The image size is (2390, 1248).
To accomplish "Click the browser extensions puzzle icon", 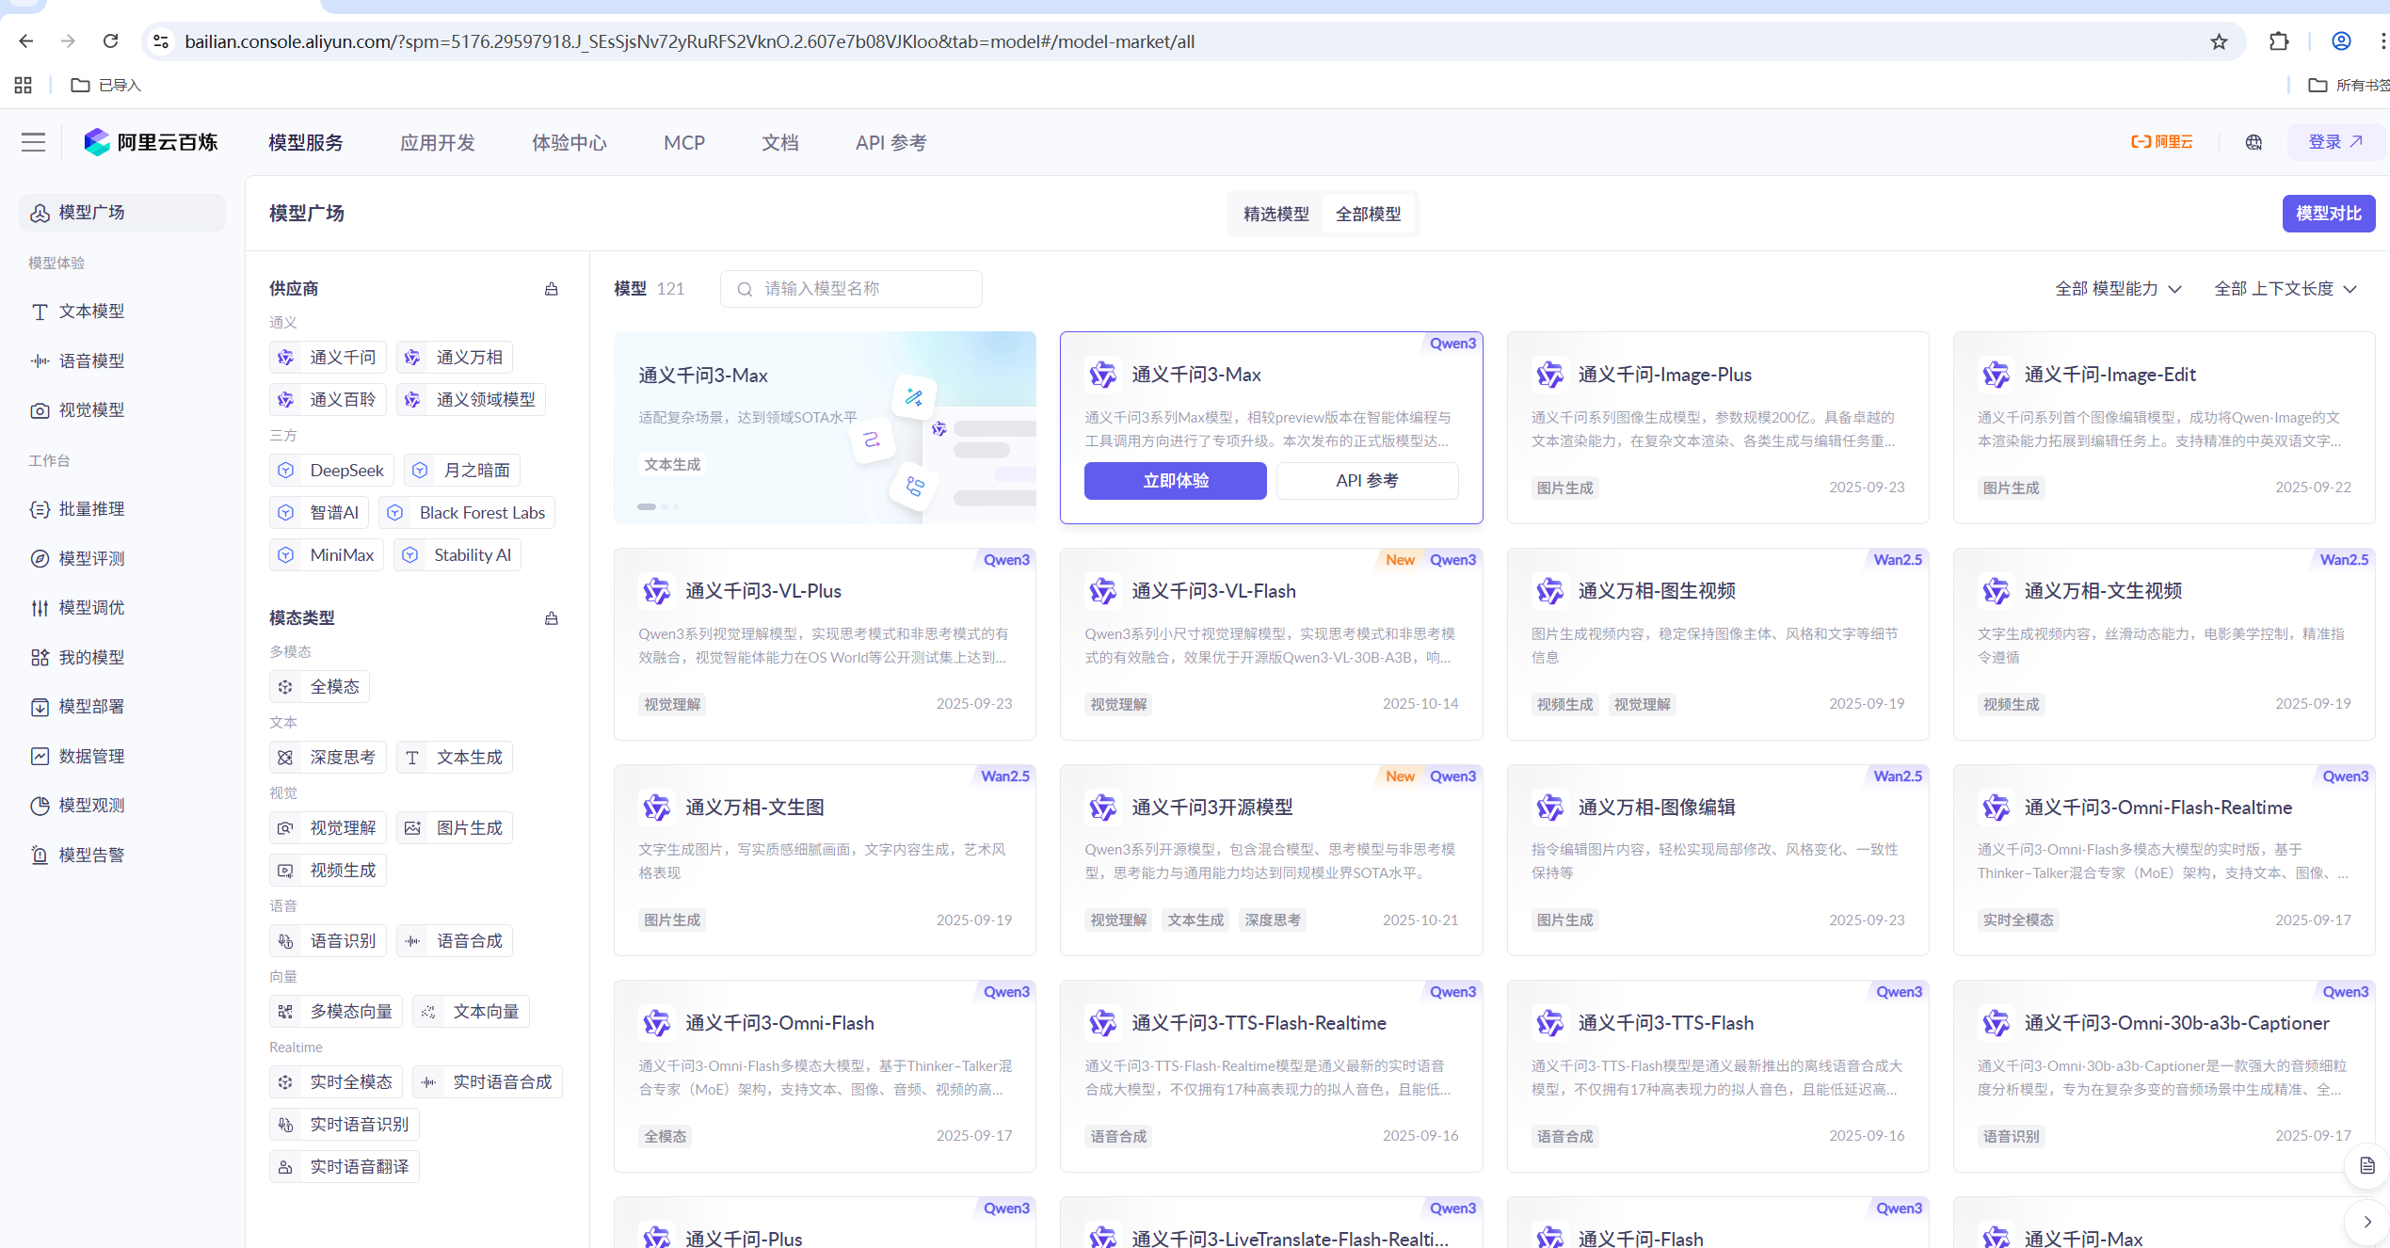I will coord(2278,41).
